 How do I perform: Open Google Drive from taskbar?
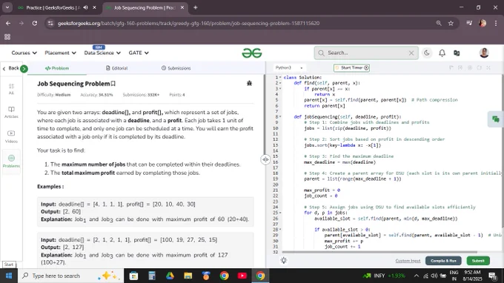(170, 276)
